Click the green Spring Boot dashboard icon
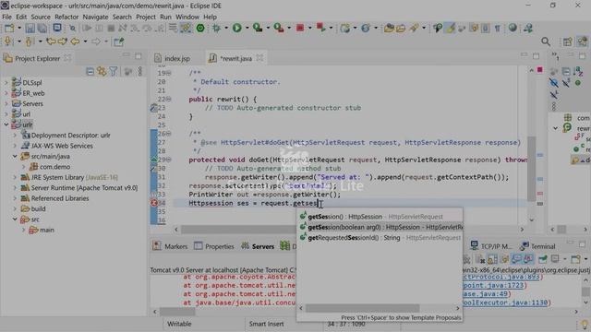The height and width of the screenshot is (332, 591). [x=200, y=29]
